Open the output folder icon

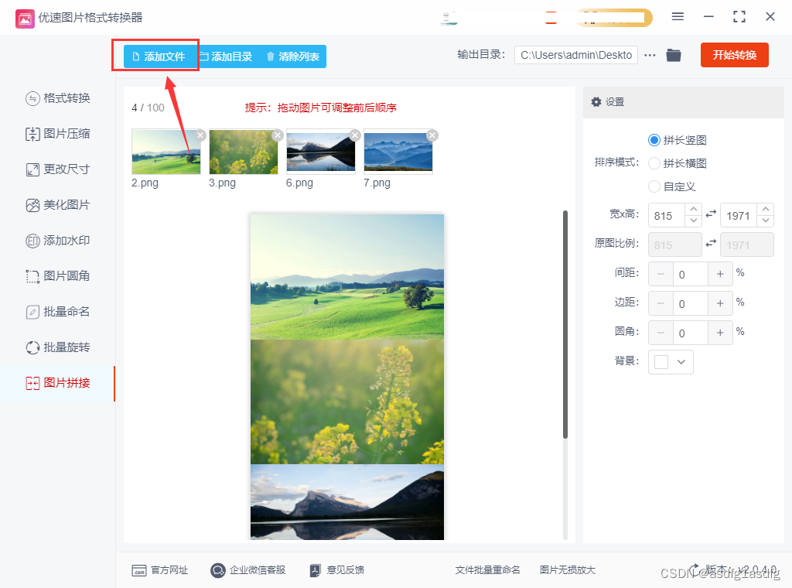[x=674, y=55]
